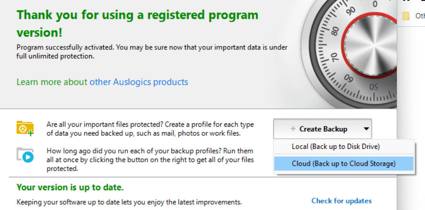Viewport: 425px width, 210px height.
Task: Click the yellow bookmarks folder icon at top right
Action: point(406,16)
